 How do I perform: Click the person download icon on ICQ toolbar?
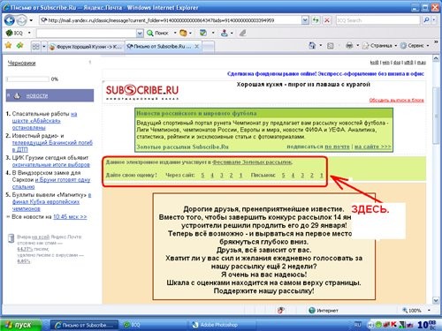[x=225, y=33]
